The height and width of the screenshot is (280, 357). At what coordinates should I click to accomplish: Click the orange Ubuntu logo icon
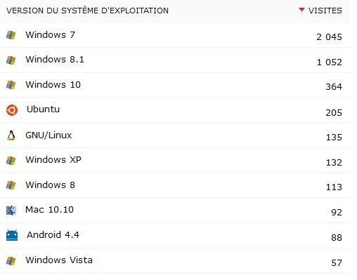(12, 110)
